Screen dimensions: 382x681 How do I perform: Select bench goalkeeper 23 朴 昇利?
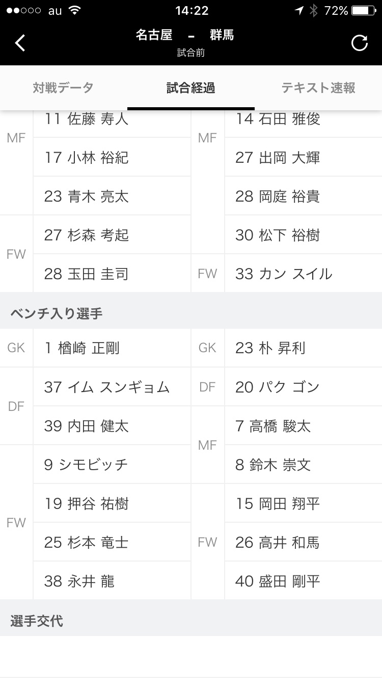tap(303, 348)
